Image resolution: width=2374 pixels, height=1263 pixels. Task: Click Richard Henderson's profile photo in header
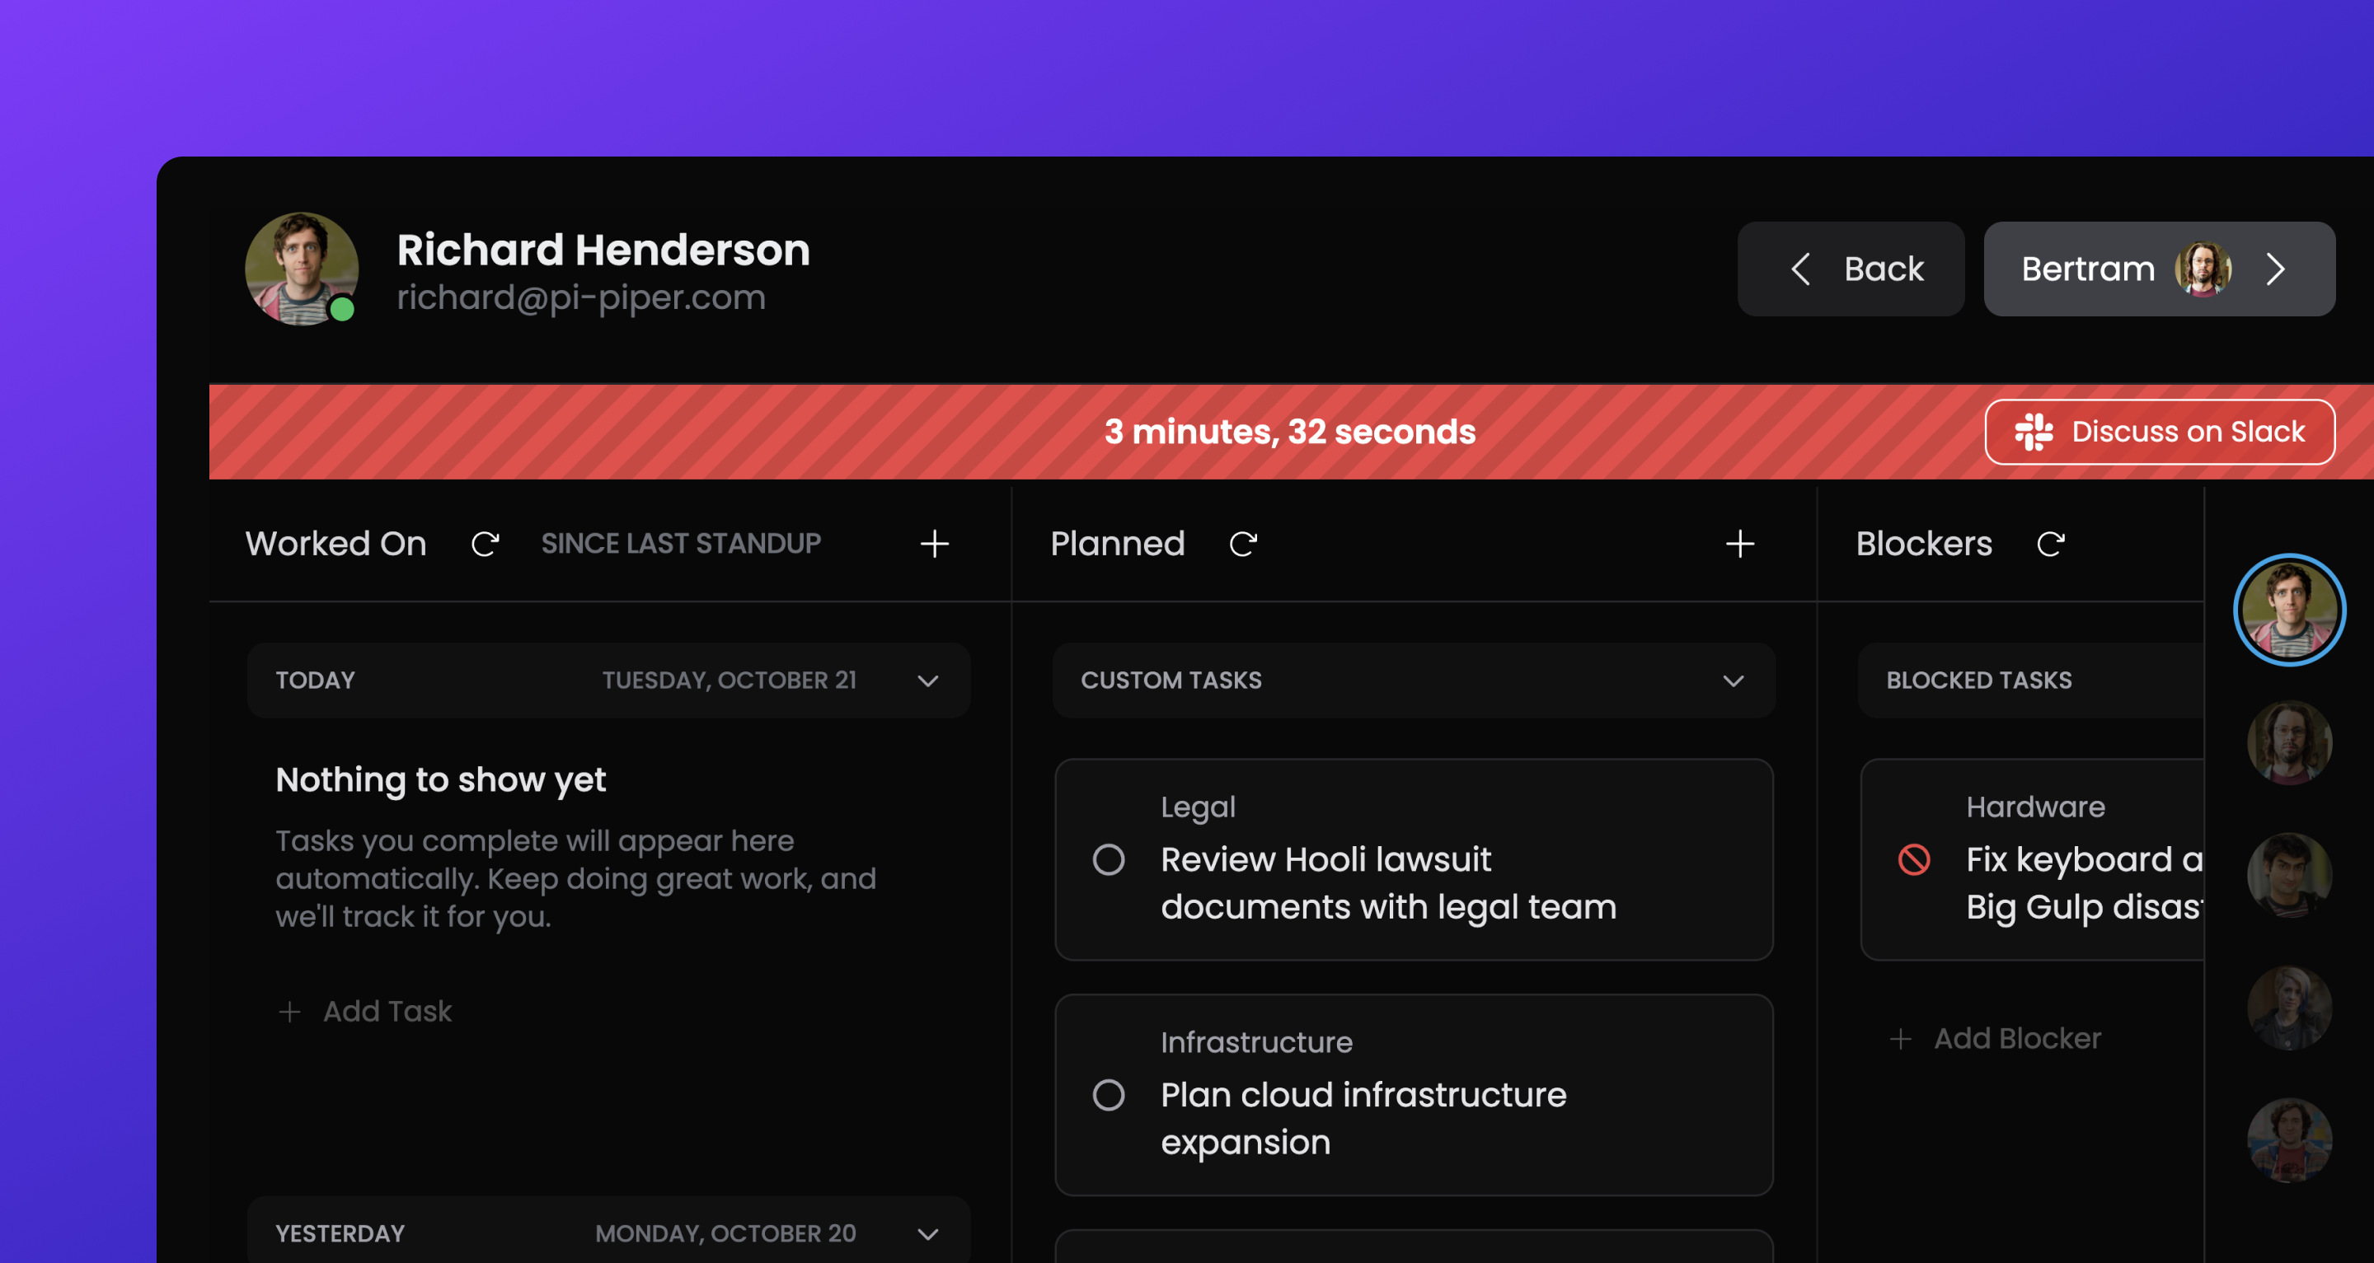[302, 269]
